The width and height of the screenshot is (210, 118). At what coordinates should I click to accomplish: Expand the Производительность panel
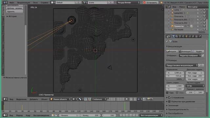pos(177,109)
